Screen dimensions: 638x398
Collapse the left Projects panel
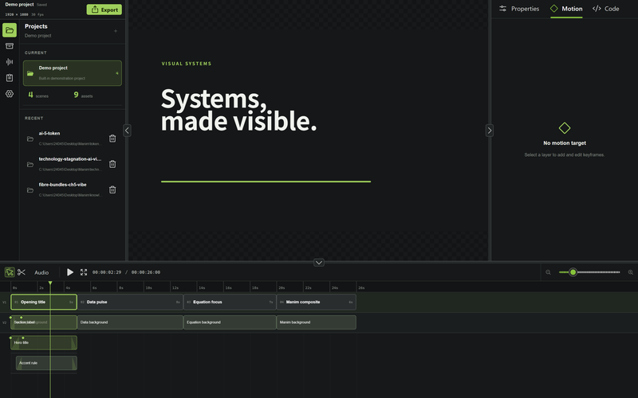(127, 131)
